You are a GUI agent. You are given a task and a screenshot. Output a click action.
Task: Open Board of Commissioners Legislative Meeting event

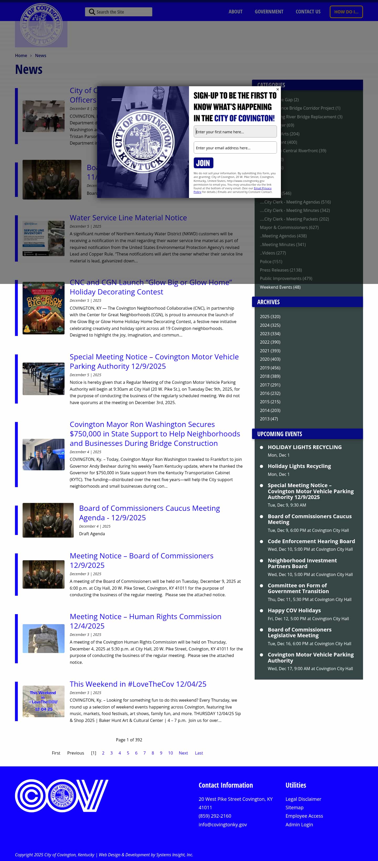pyautogui.click(x=300, y=632)
